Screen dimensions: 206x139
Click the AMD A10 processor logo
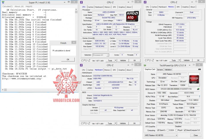(x=132, y=16)
